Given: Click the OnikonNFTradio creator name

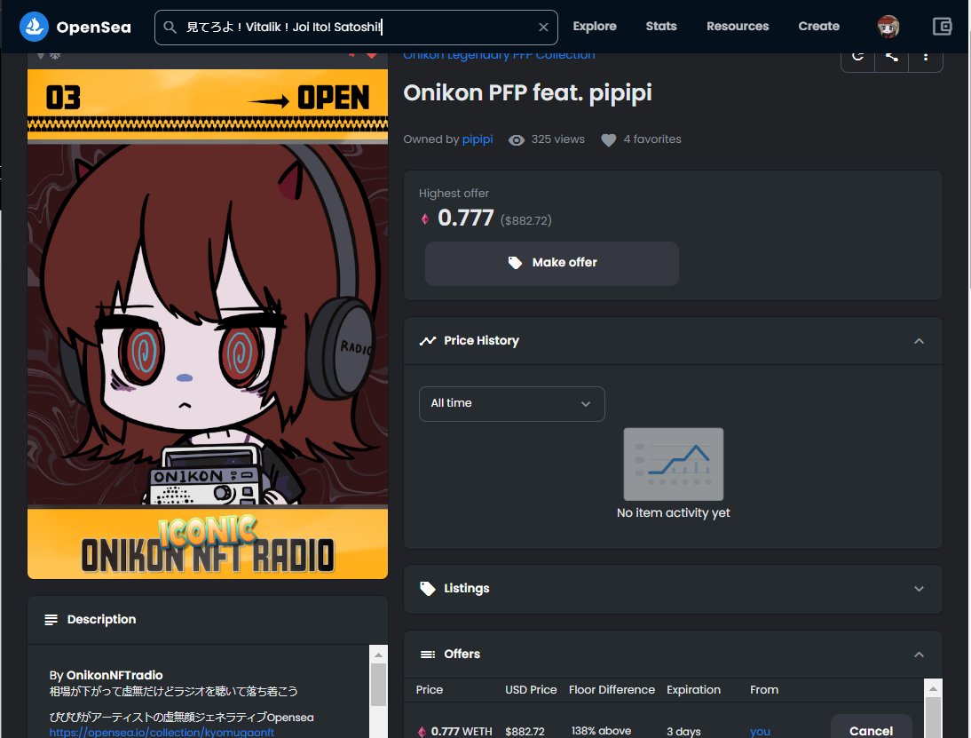Looking at the screenshot, I should click(x=114, y=676).
